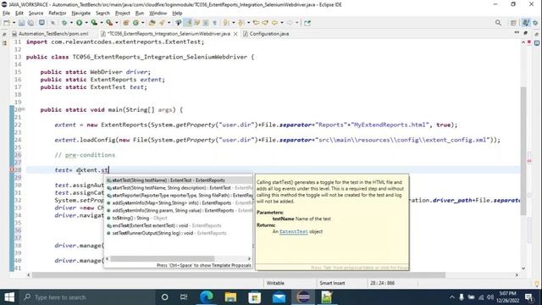Select startTest(String testName, String description) proposal
The height and width of the screenshot is (305, 542).
(x=179, y=188)
